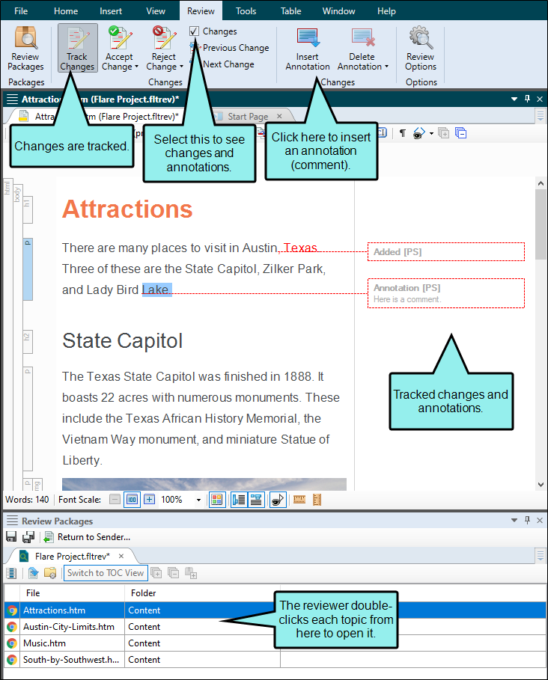Open the File menu

[x=21, y=11]
